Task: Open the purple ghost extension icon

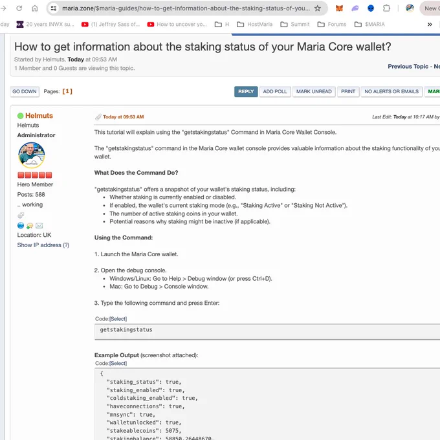Action: click(355, 8)
